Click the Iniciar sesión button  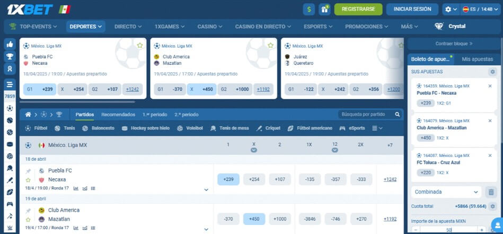pyautogui.click(x=412, y=10)
